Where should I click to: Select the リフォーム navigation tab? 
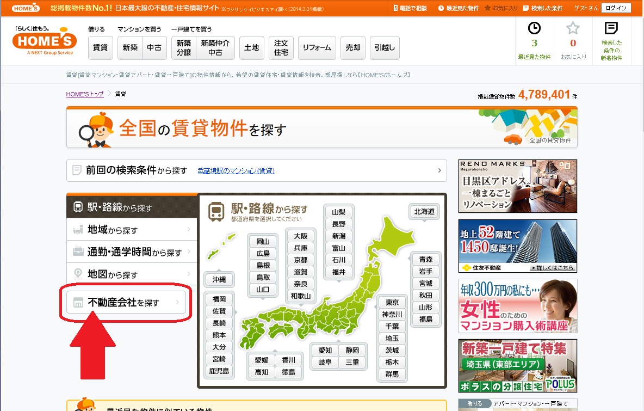click(x=317, y=48)
